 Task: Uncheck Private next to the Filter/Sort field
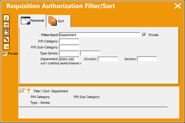[144, 35]
